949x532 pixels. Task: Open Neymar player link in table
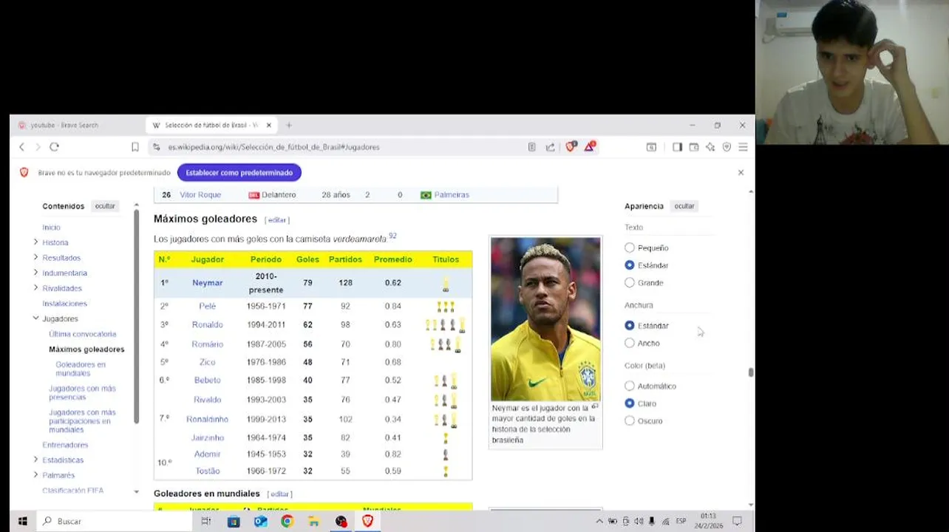point(207,283)
